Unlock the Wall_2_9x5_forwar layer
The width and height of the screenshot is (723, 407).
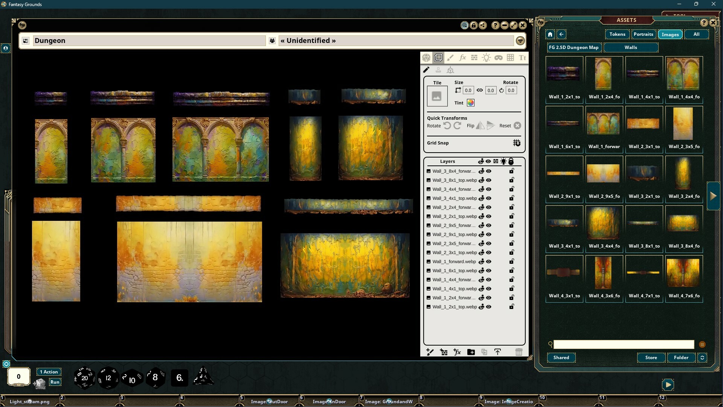tap(511, 225)
